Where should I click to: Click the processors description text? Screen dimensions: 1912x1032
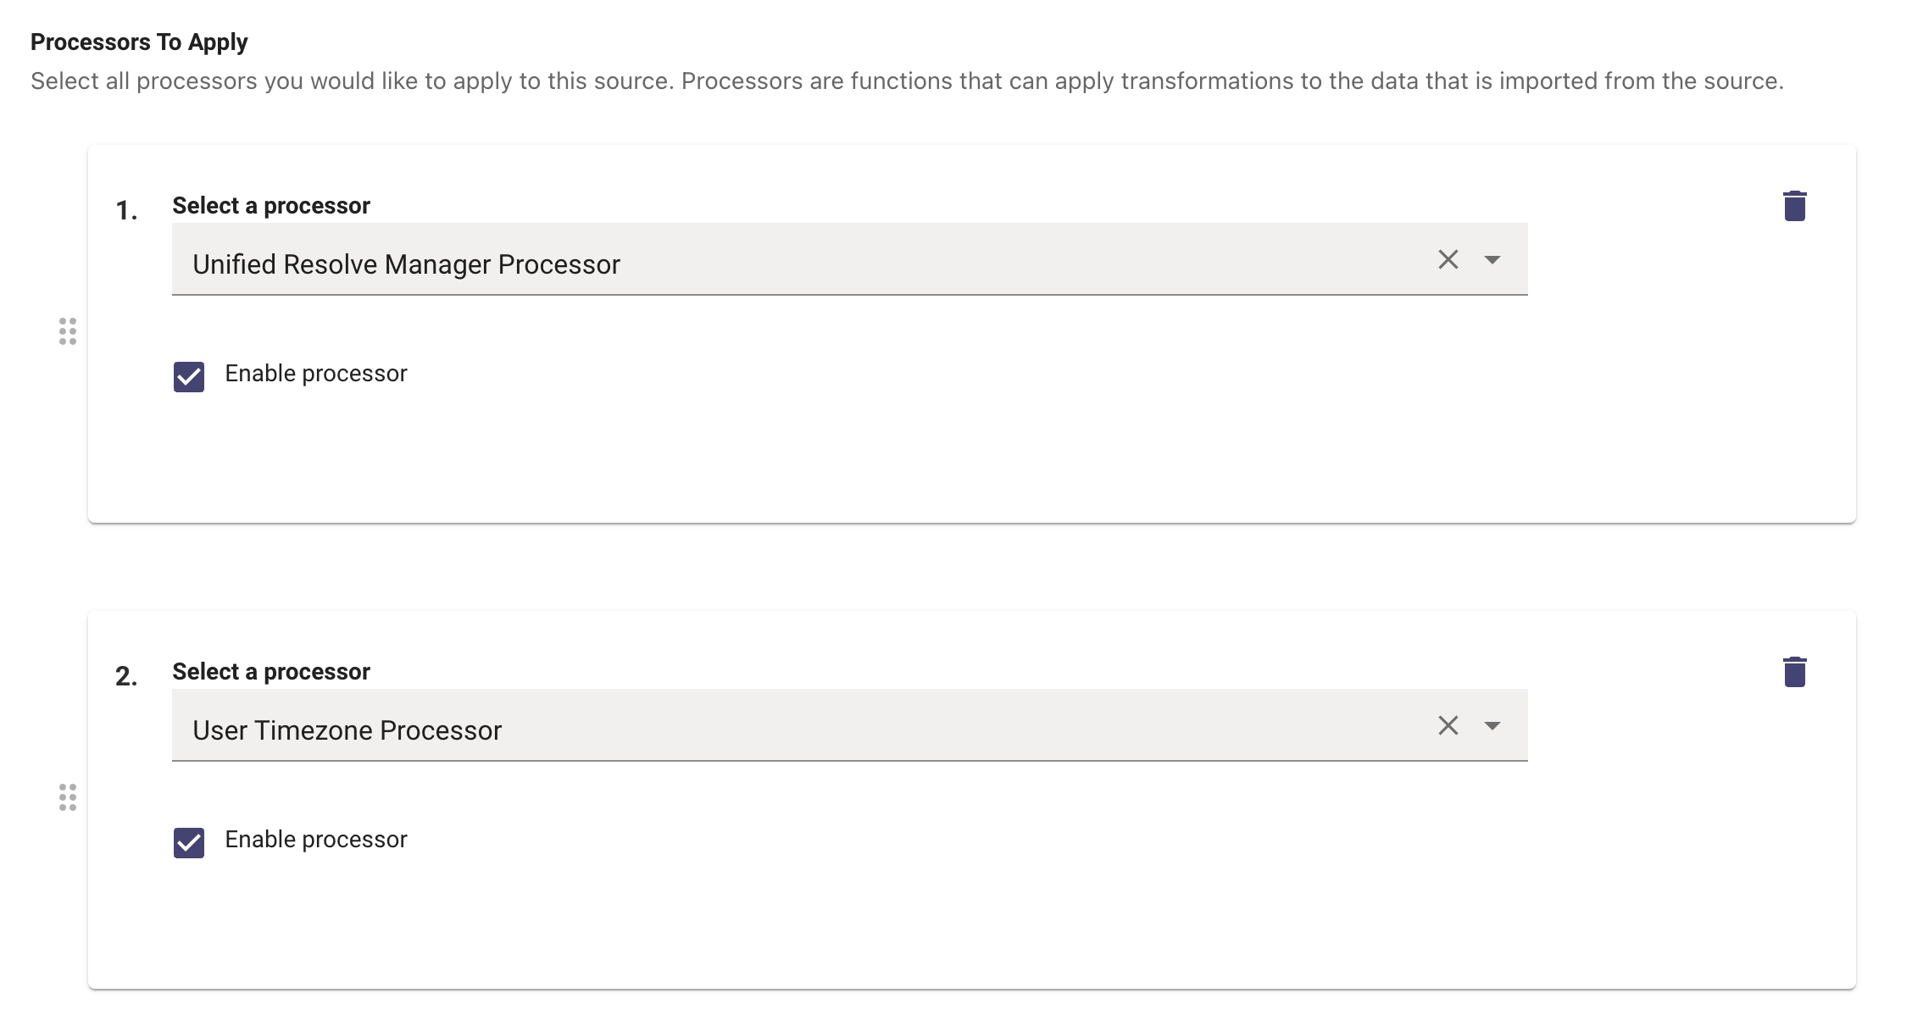point(907,81)
